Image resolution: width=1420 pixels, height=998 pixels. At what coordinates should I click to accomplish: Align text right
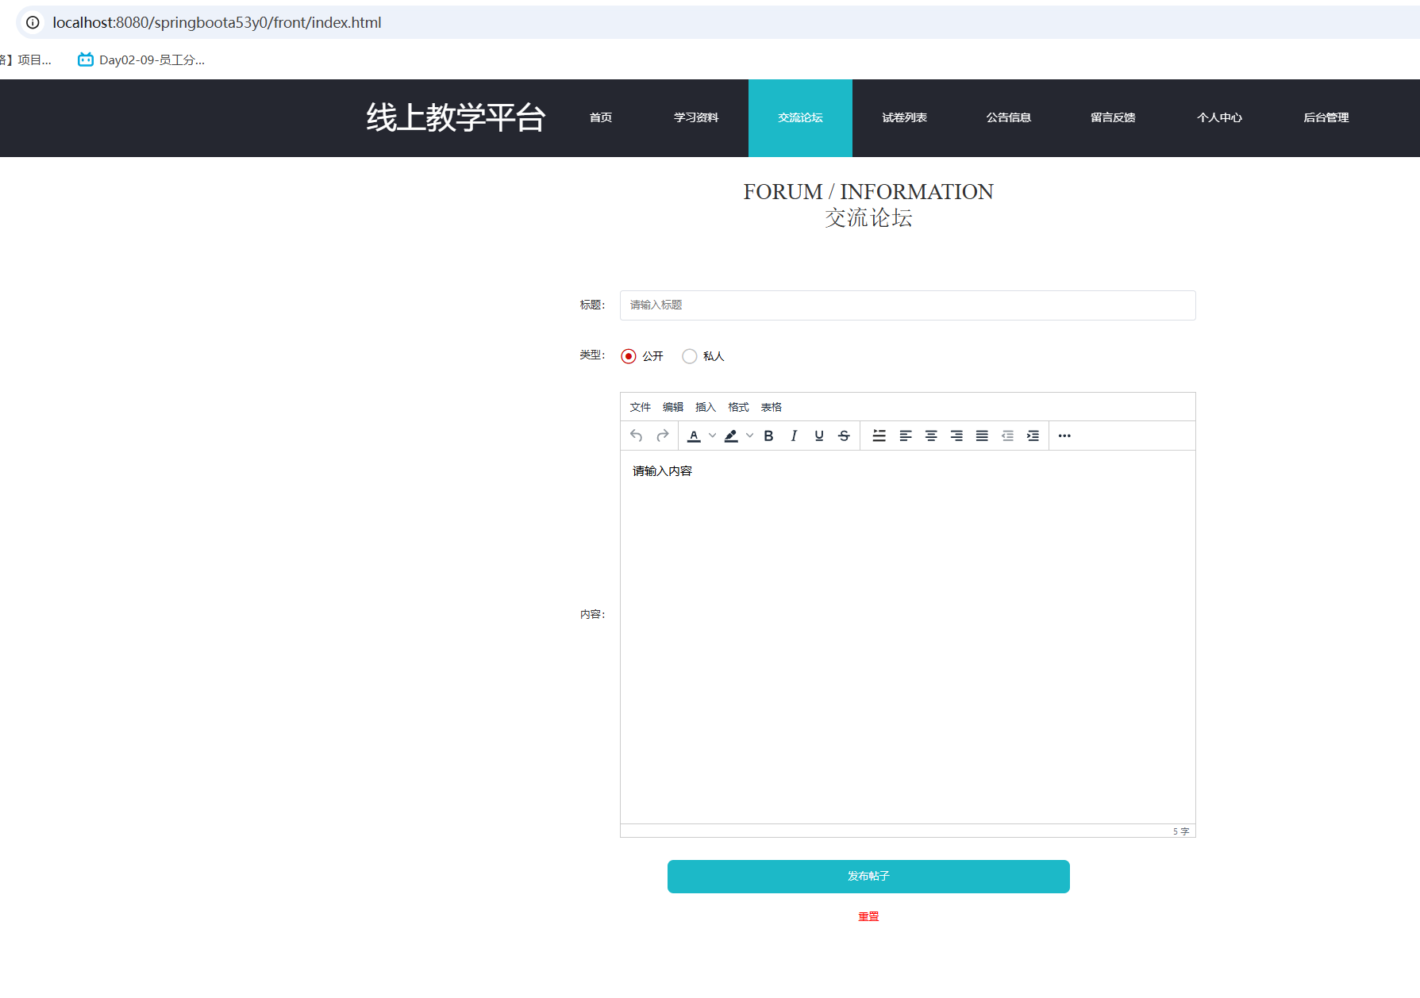pos(956,436)
